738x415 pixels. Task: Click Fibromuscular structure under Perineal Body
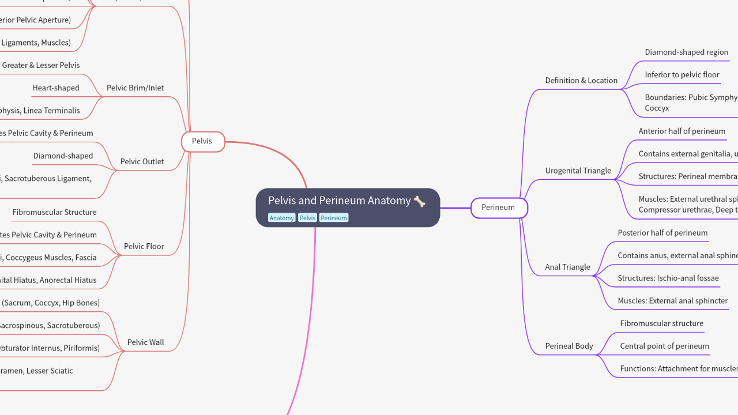[x=661, y=324]
